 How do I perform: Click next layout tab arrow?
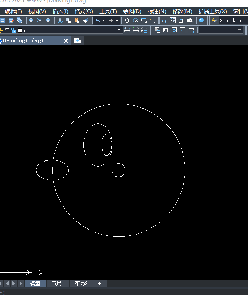click(x=14, y=283)
